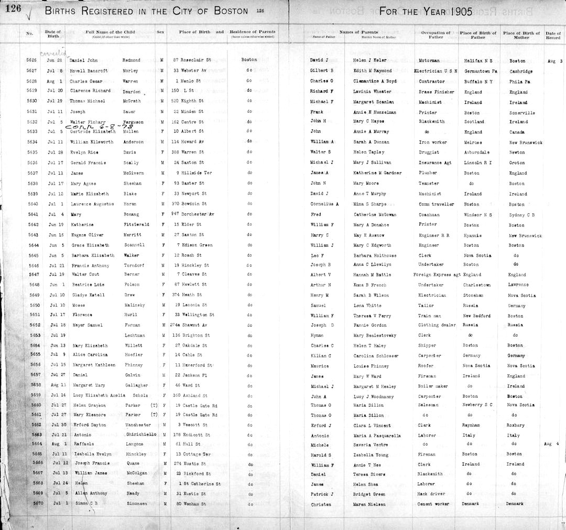Select the surname "Redmond"
Screen dimensions: 566x530
click(x=132, y=60)
